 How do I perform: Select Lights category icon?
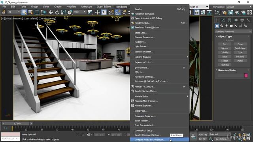click(227, 26)
